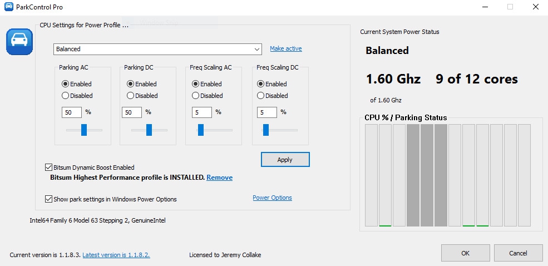Click the first CPU core bar

pyautogui.click(x=371, y=175)
